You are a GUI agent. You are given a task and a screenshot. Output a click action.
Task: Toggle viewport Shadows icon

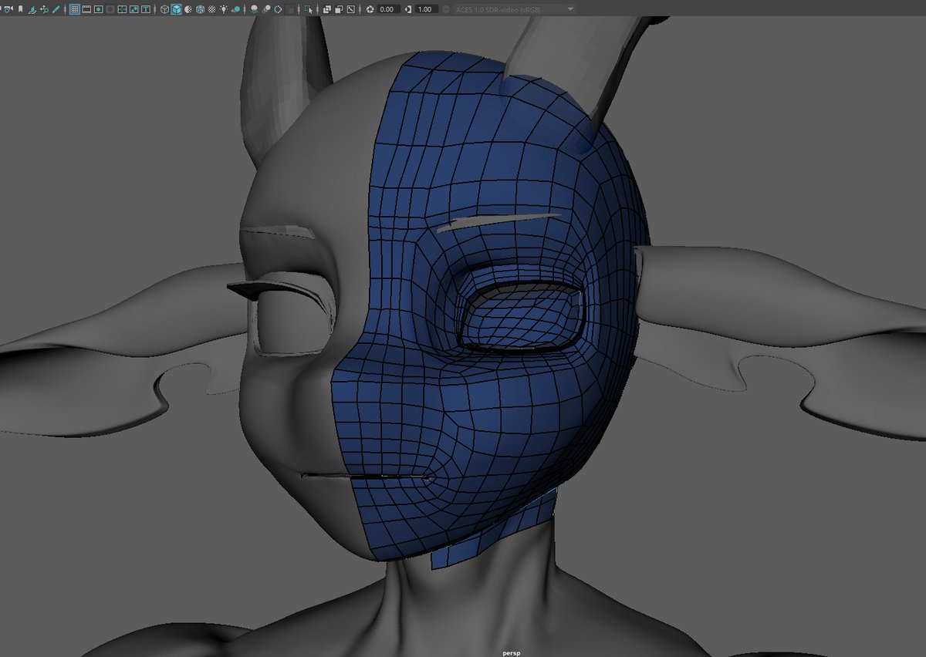[x=236, y=9]
